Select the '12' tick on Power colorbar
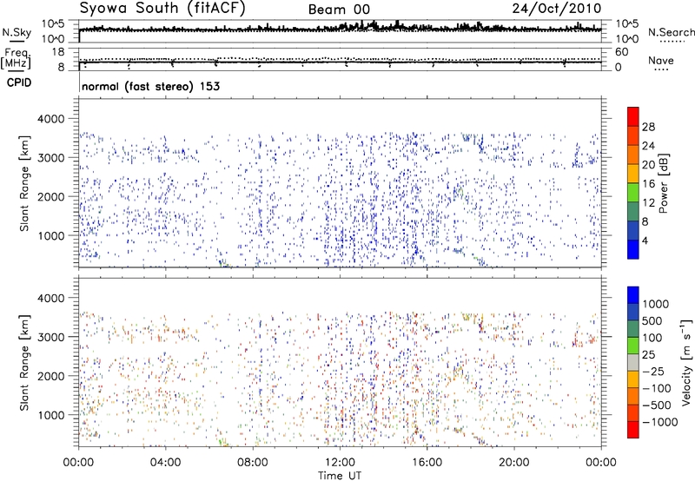The width and height of the screenshot is (695, 481). point(648,202)
